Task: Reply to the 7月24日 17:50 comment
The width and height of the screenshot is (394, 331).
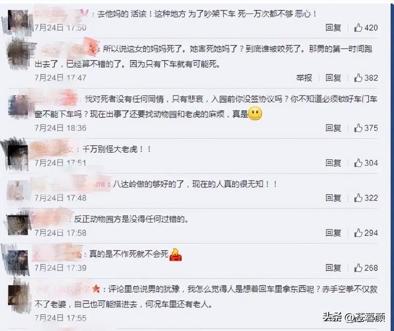Action: click(x=333, y=27)
